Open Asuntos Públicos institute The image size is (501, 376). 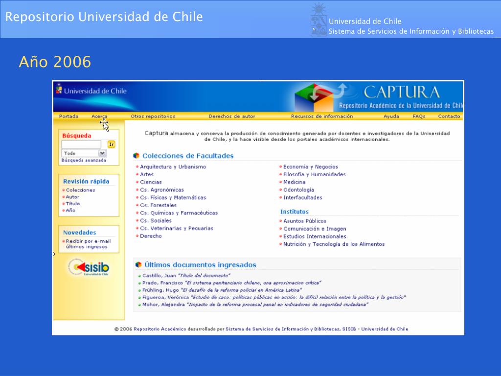coord(305,221)
